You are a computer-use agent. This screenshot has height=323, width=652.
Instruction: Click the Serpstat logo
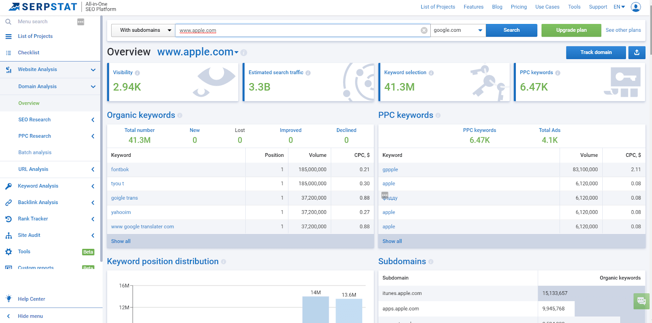(43, 7)
